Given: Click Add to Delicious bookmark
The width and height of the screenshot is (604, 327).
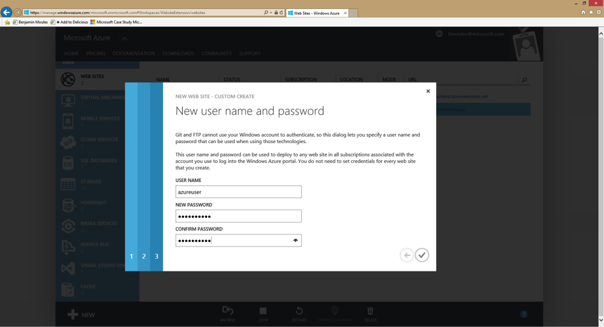Looking at the screenshot, I should click(69, 22).
